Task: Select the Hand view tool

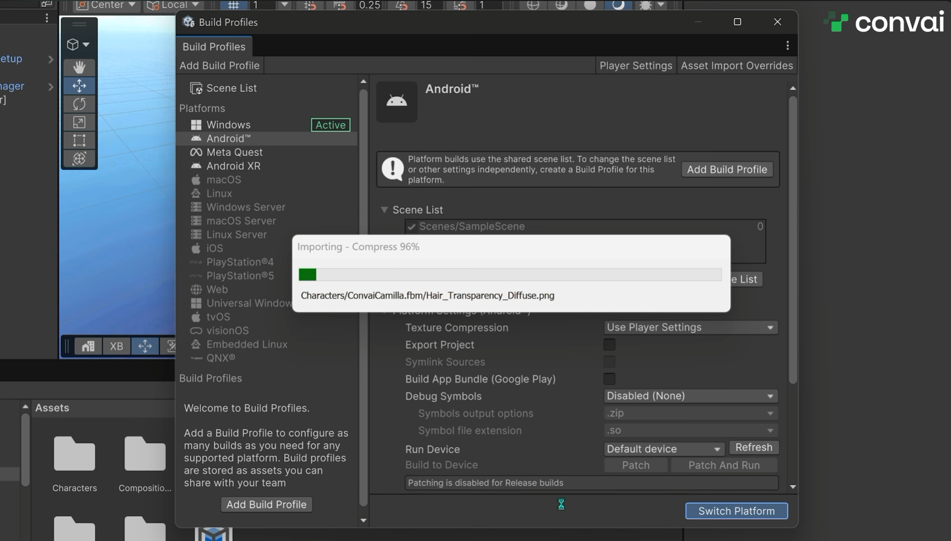Action: click(79, 67)
